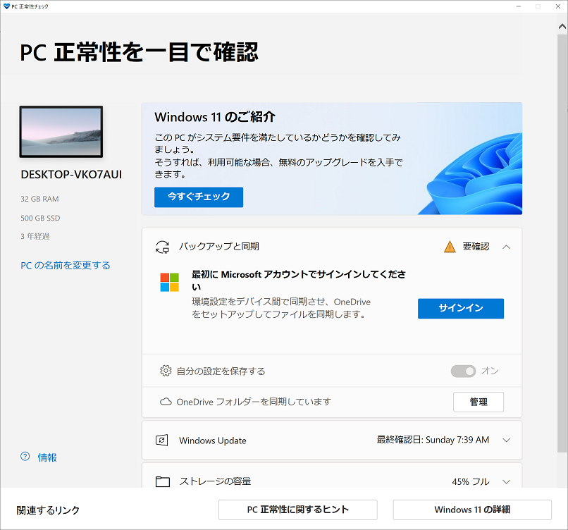
Task: Click the OneDrive cloud icon
Action: (x=166, y=402)
